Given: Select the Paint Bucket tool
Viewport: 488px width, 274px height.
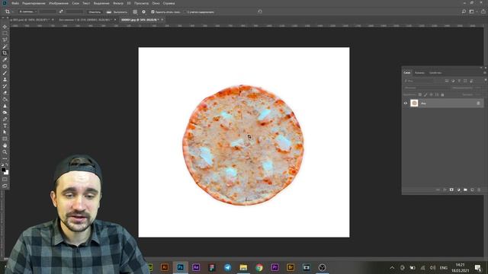Looking at the screenshot, I should click(x=5, y=100).
